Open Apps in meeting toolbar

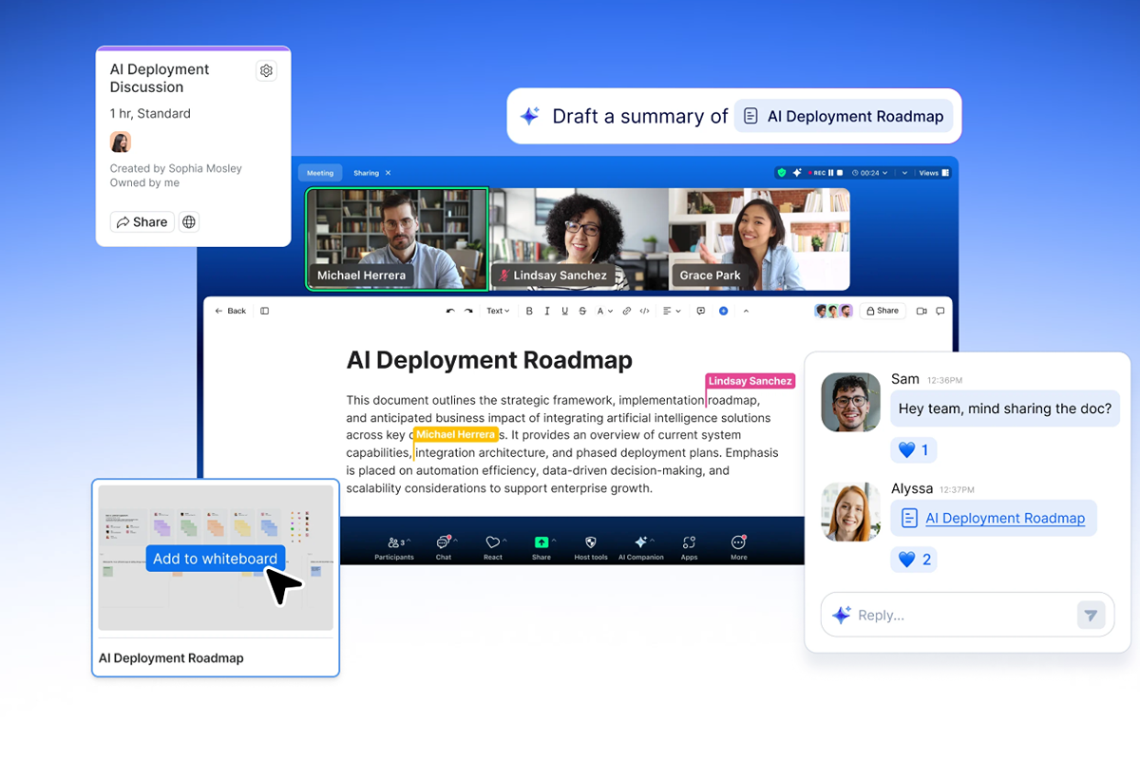[x=689, y=547]
